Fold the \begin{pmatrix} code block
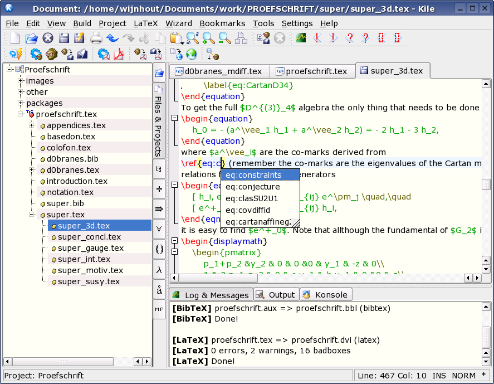The height and width of the screenshot is (384, 494). point(174,252)
